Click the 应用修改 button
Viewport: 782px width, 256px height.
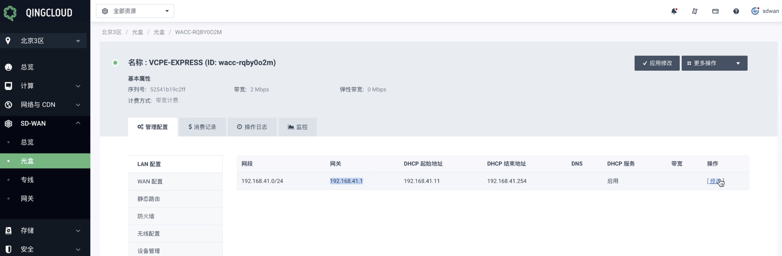(x=657, y=63)
